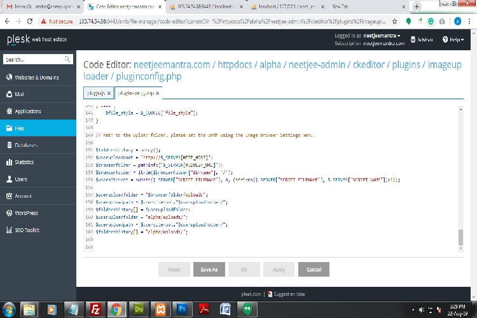Screen dimensions: 477x318
Task: Open plesk.com footer link
Action: (x=251, y=294)
